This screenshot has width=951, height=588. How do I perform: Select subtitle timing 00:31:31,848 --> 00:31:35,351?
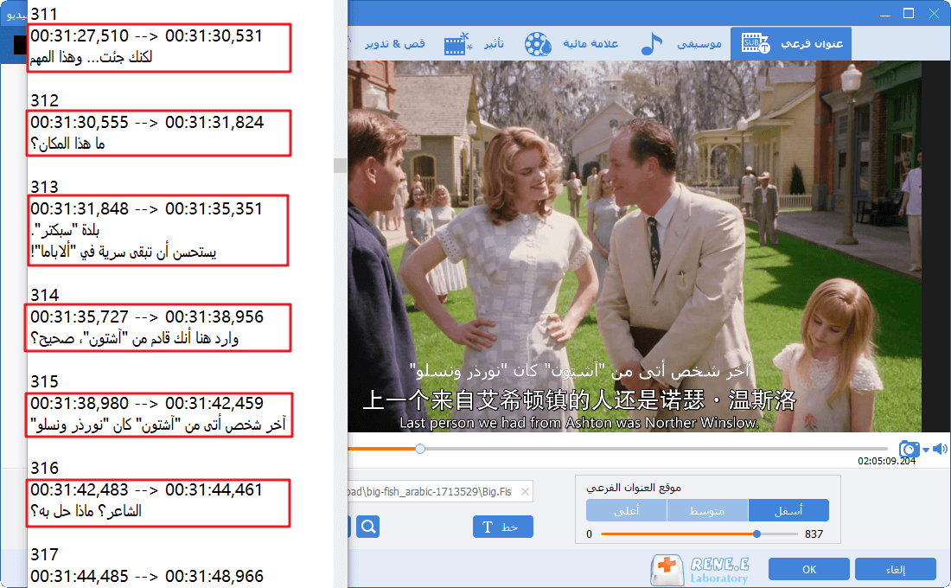pos(146,208)
